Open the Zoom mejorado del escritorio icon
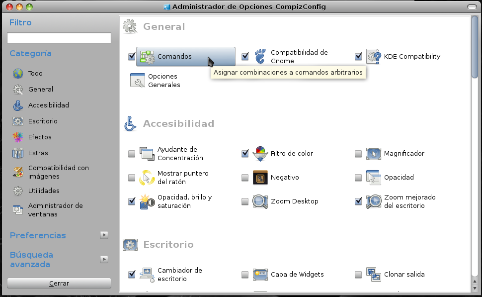 (374, 201)
